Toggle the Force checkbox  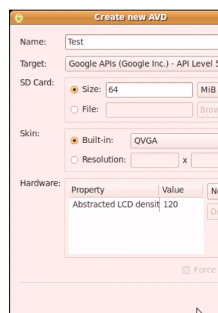(186, 270)
